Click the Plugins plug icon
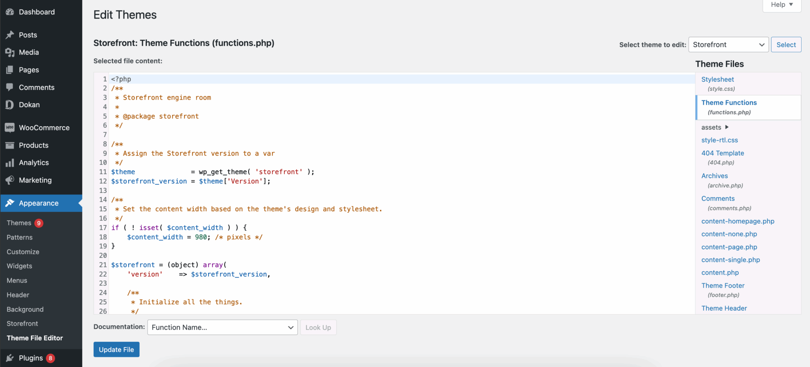 [x=10, y=358]
